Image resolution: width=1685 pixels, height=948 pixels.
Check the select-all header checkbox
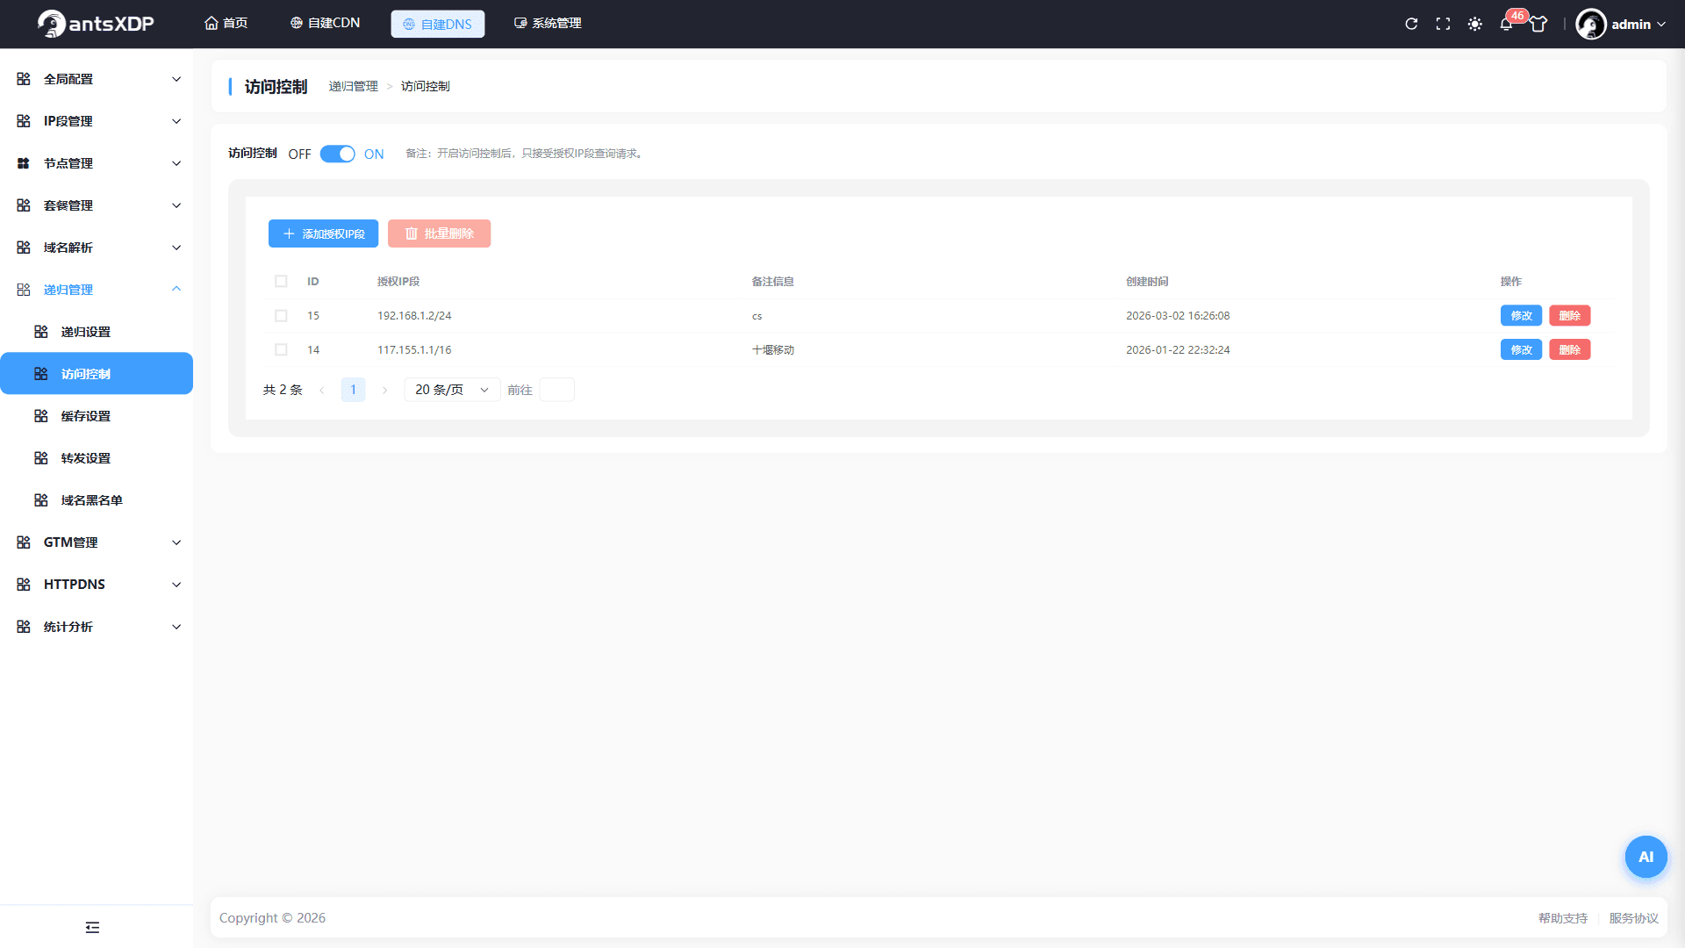[281, 281]
